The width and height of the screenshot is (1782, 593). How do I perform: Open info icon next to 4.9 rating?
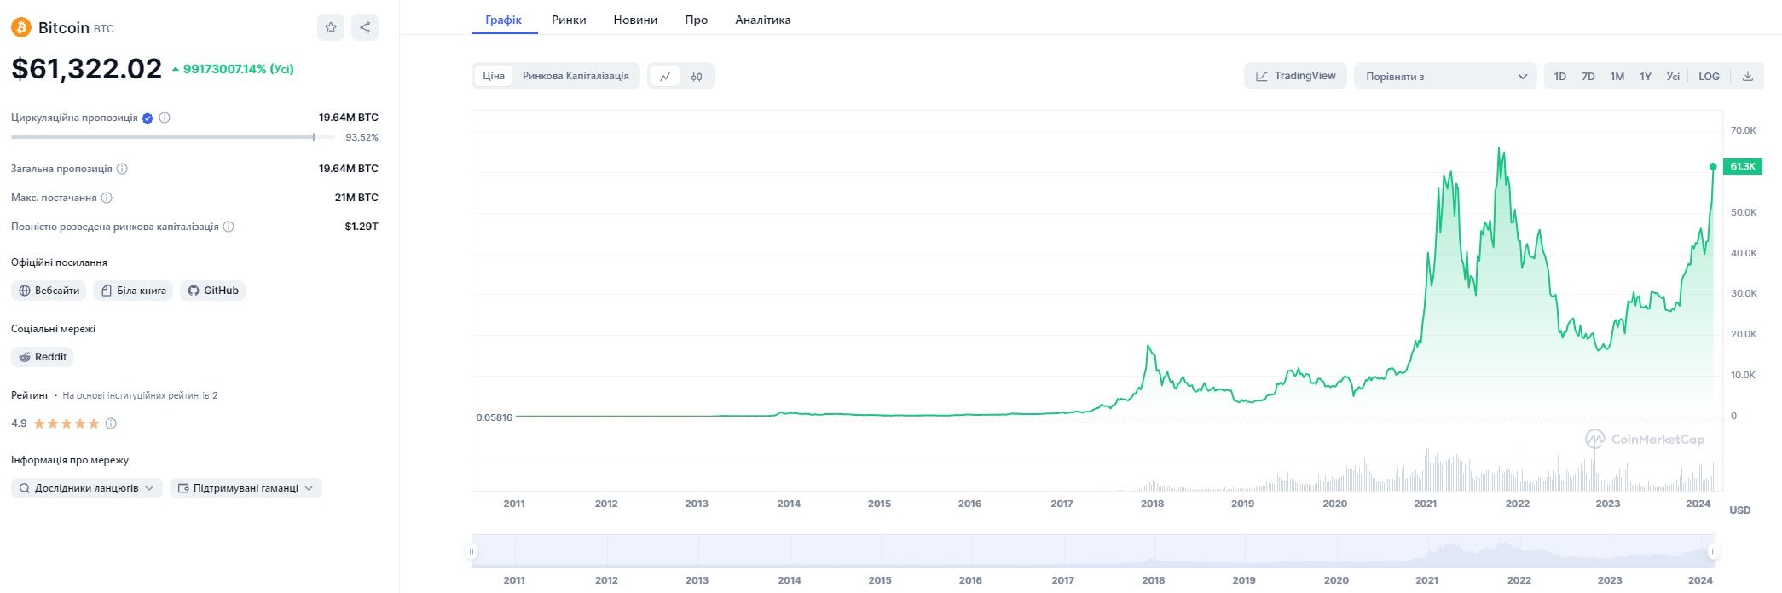(x=111, y=423)
